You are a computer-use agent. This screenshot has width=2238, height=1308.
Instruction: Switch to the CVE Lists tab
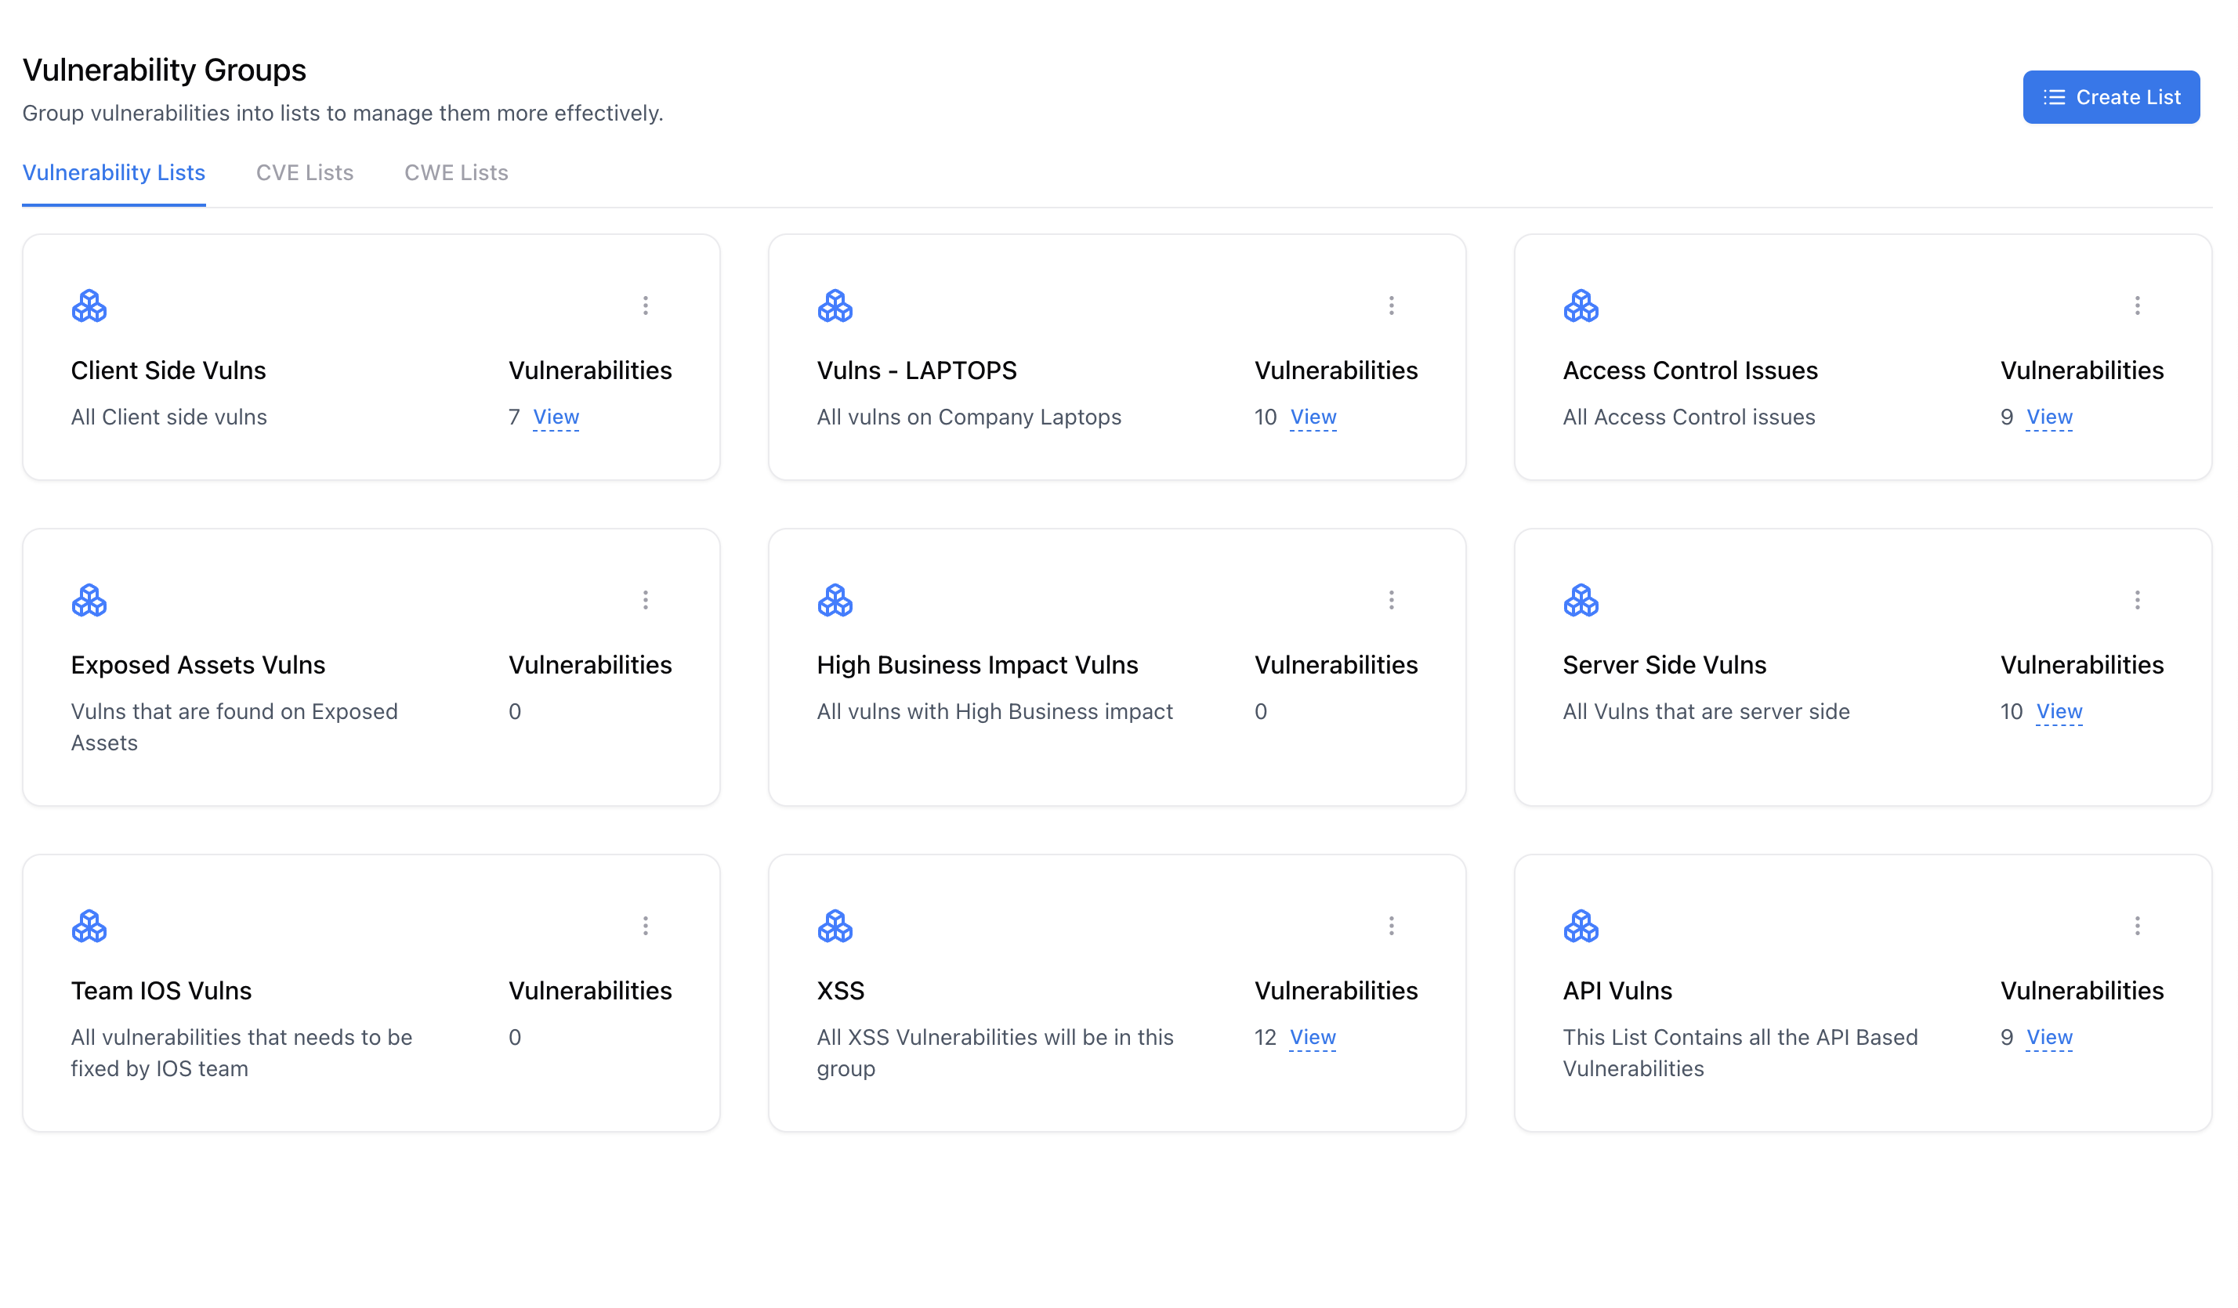[305, 172]
